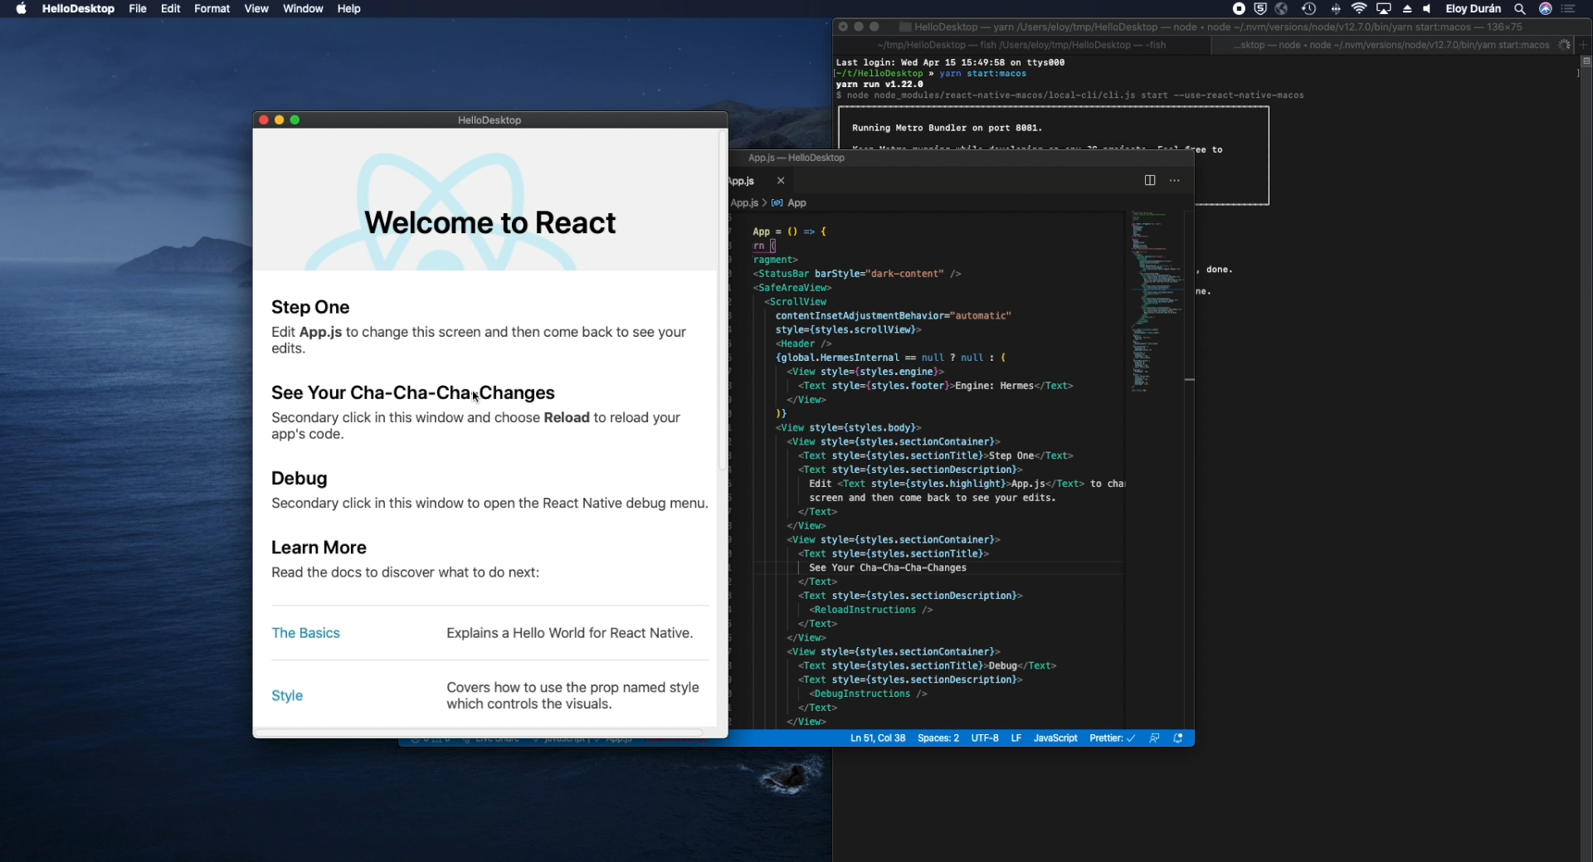Click See Your Cha-Cha-Cha-Changes heading
The image size is (1593, 862).
[413, 393]
